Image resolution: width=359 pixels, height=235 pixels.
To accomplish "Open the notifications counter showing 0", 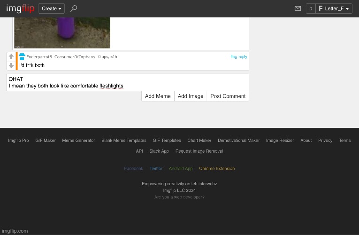I will (311, 9).
